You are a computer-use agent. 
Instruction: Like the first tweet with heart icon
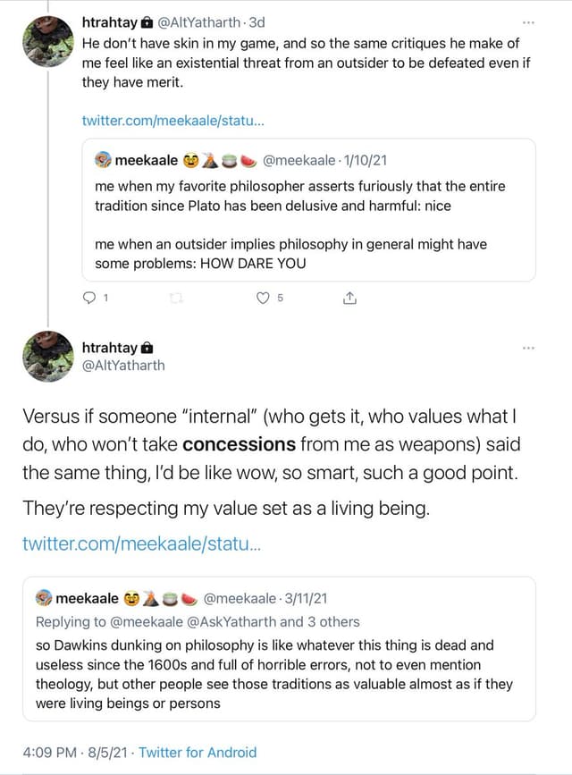point(262,299)
